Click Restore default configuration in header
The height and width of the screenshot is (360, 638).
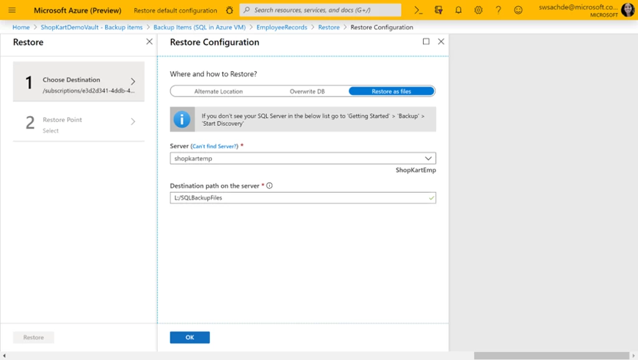175,11
